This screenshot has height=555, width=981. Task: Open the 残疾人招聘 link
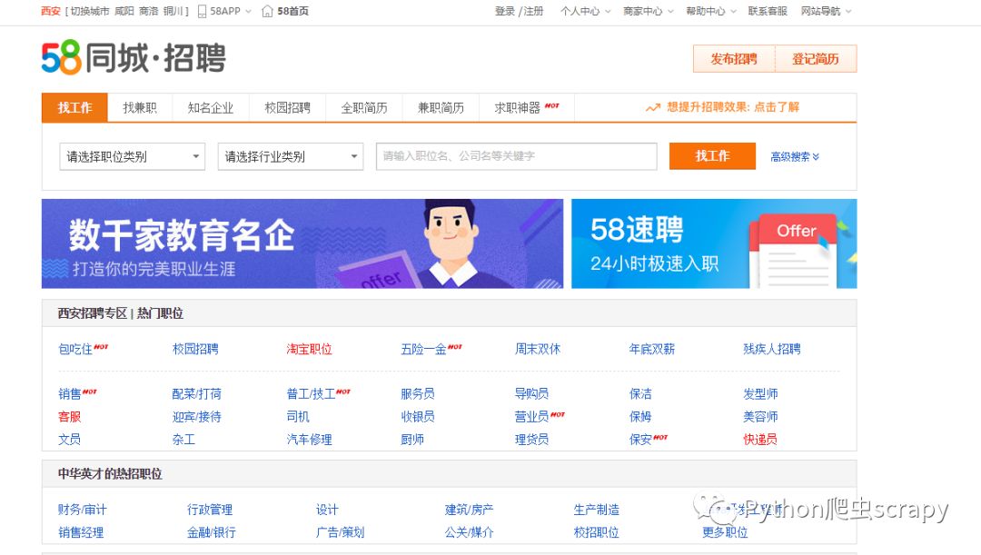[x=771, y=349]
